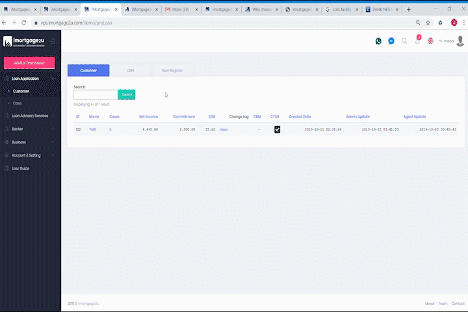
Task: Click the header search magnifier icon
Action: click(404, 41)
